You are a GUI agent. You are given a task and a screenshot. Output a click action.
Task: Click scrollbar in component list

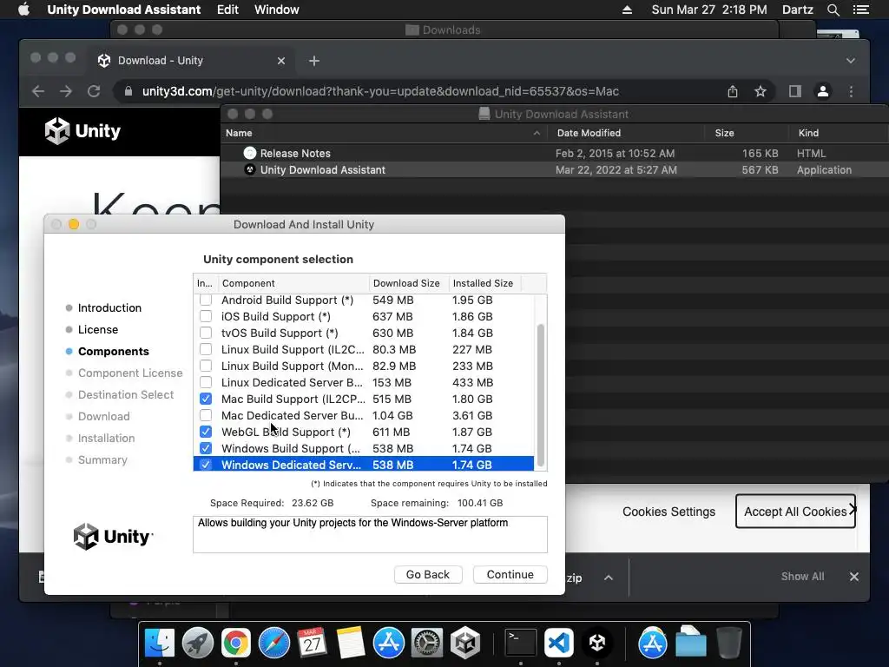[541, 394]
